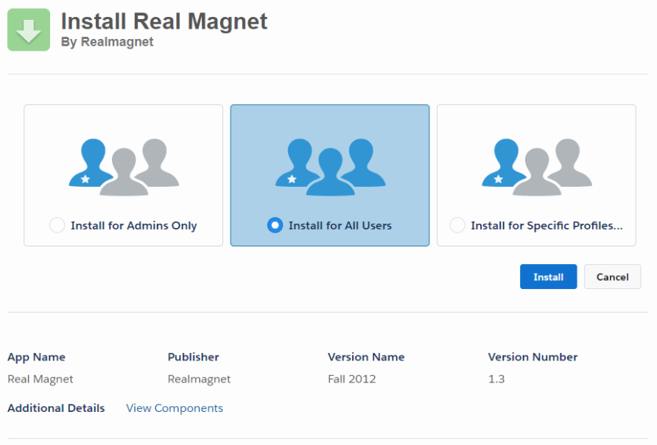
Task: Click the 'By Realmagnet' subtitle
Action: 108,42
